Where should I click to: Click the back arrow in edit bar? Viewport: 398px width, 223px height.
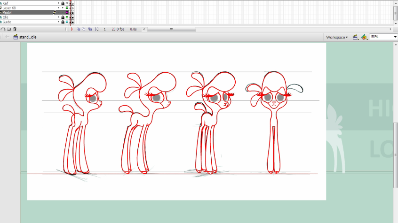[7, 37]
